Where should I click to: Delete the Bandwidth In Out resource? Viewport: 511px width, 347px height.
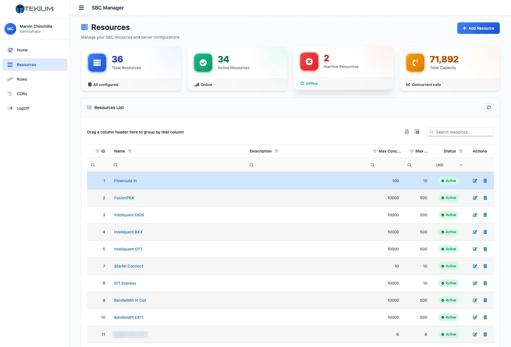click(x=485, y=300)
